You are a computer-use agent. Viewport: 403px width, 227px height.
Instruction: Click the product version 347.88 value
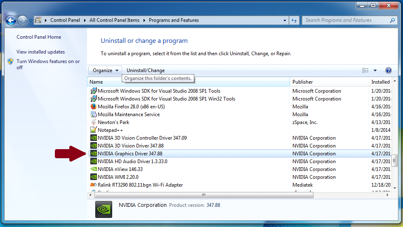coord(213,205)
